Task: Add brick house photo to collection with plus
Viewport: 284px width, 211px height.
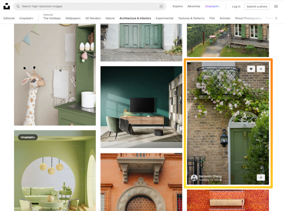Action: click(x=261, y=69)
